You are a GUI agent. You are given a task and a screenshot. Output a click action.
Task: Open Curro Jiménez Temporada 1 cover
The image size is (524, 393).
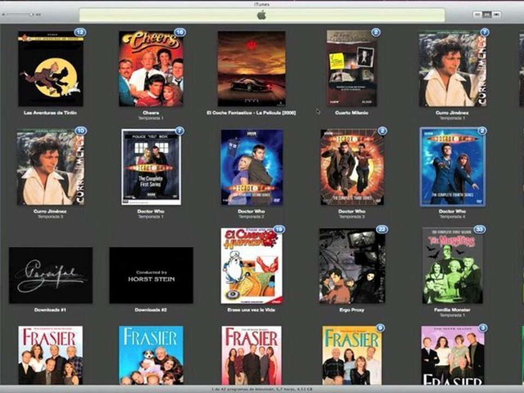pyautogui.click(x=452, y=69)
